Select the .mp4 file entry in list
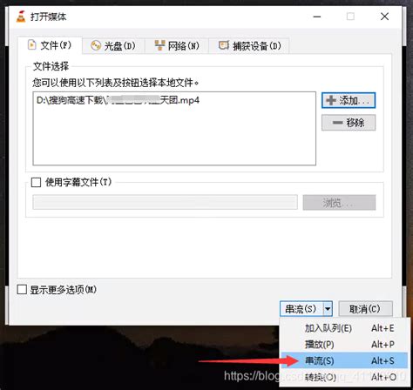 [118, 100]
